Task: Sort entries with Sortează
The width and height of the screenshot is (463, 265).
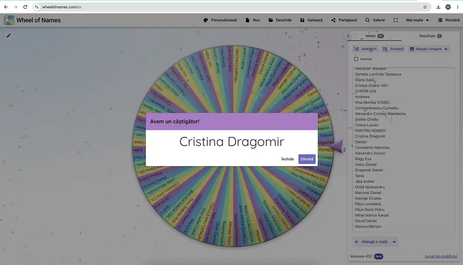Action: click(x=393, y=49)
